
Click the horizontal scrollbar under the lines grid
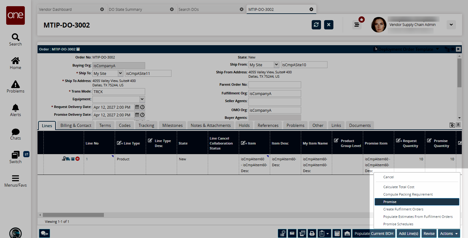(73, 215)
